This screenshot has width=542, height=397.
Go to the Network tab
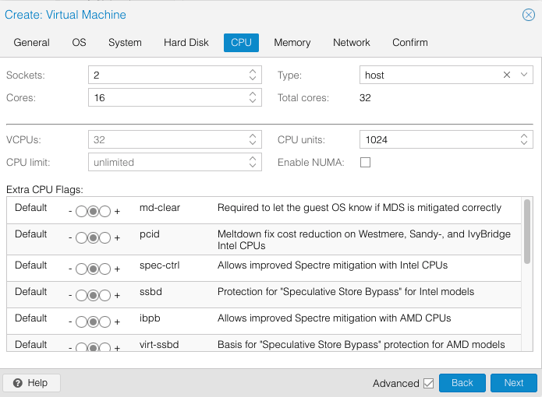[352, 43]
